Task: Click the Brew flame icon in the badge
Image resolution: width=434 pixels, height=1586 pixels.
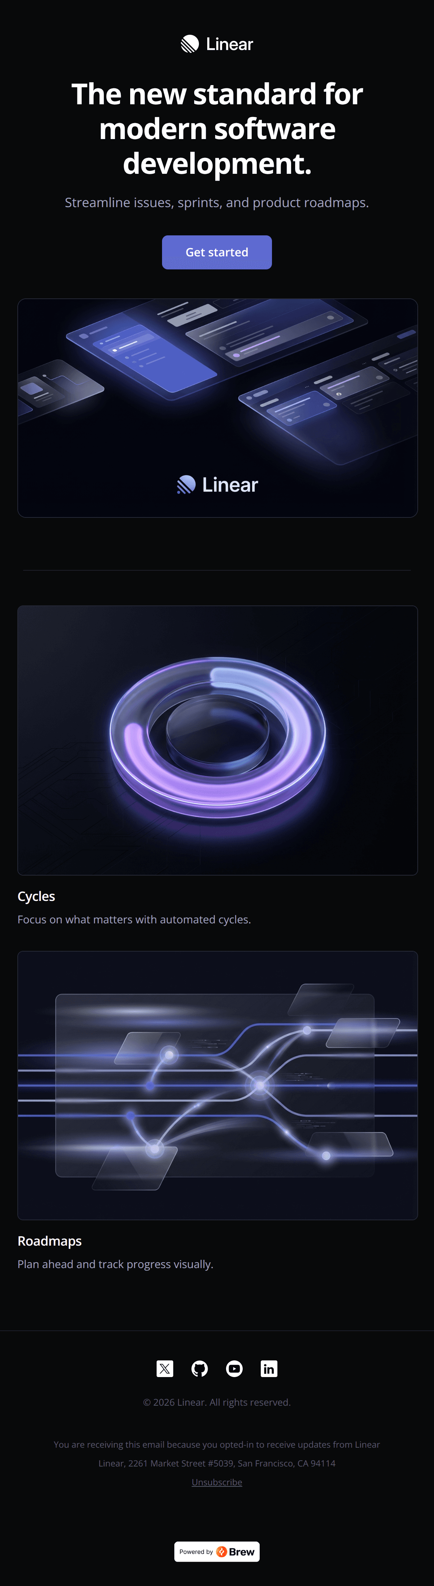Action: tap(221, 1552)
